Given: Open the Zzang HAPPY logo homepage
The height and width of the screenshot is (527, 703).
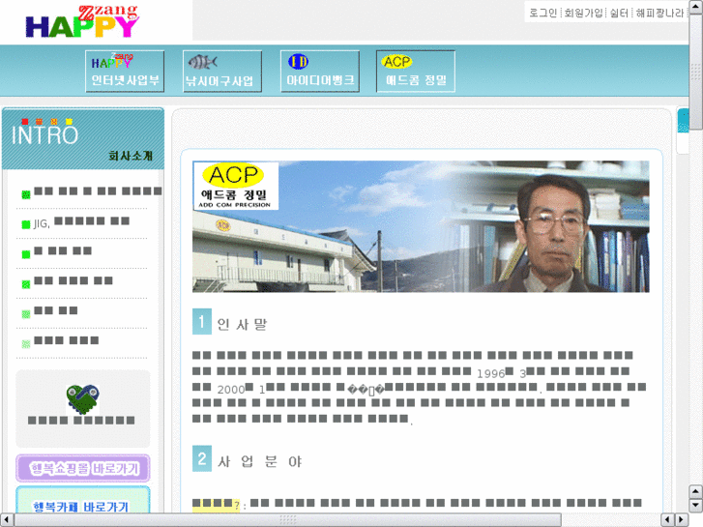Looking at the screenshot, I should point(82,21).
